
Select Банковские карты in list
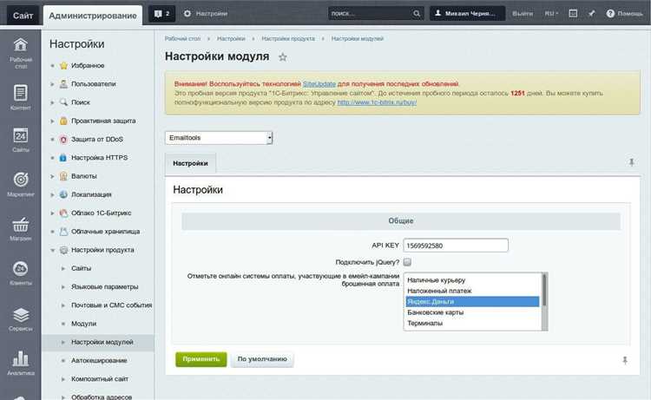click(x=472, y=312)
